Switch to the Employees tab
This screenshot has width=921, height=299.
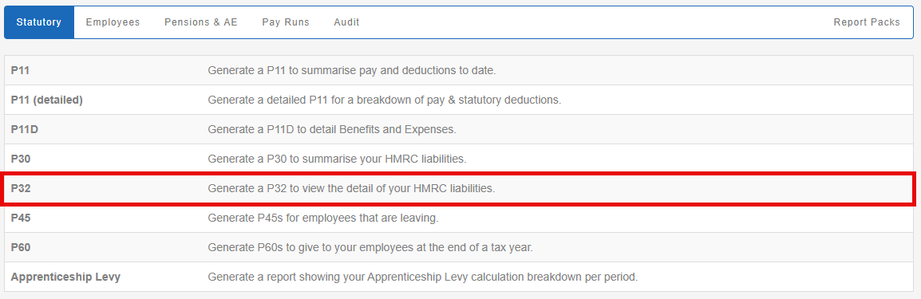(113, 22)
